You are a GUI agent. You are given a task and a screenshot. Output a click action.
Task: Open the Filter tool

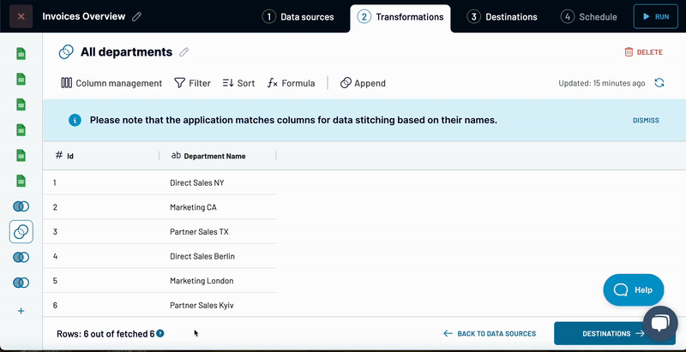click(x=192, y=83)
